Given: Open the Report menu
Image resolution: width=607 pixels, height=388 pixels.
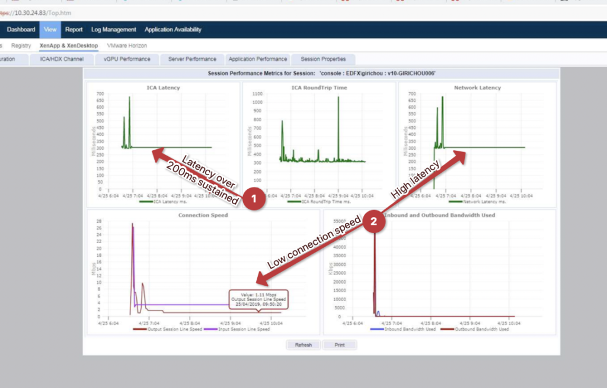Looking at the screenshot, I should (74, 29).
